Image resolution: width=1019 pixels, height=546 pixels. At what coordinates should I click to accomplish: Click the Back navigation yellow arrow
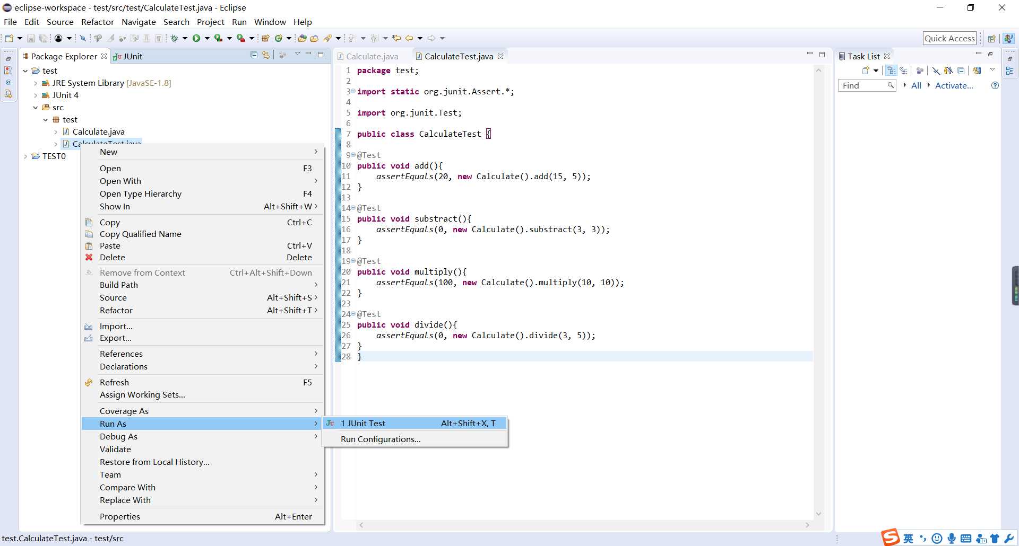[x=409, y=38]
